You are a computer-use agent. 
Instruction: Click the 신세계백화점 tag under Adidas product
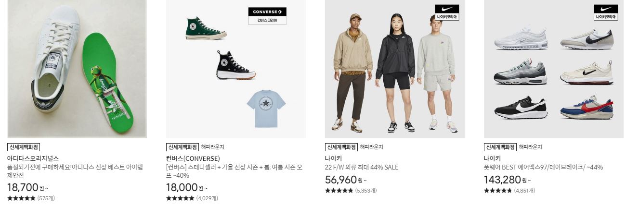pos(24,147)
